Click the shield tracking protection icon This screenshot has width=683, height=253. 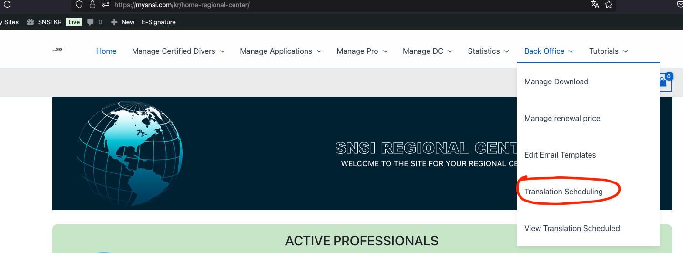pyautogui.click(x=79, y=5)
